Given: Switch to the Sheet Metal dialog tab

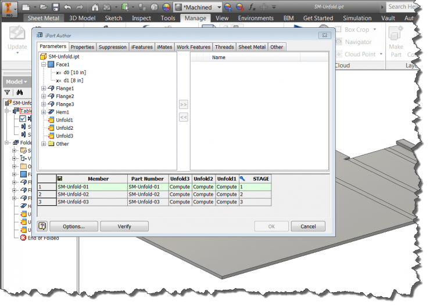Looking at the screenshot, I should tap(252, 47).
